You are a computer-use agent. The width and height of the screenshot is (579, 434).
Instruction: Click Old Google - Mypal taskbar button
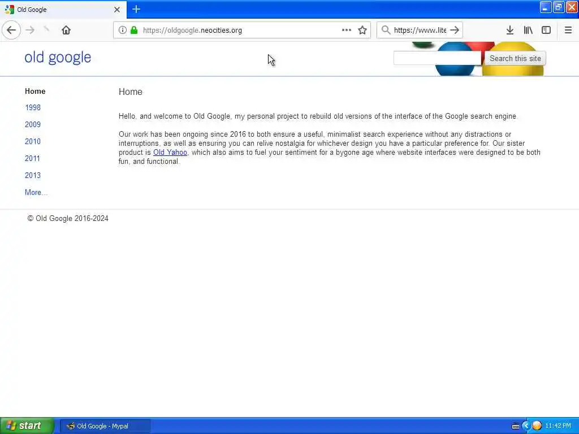105,426
